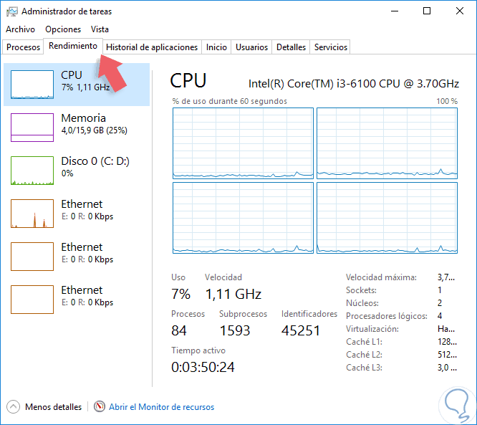This screenshot has width=477, height=425.
Task: Click the Caché L2 label
Action: [364, 355]
